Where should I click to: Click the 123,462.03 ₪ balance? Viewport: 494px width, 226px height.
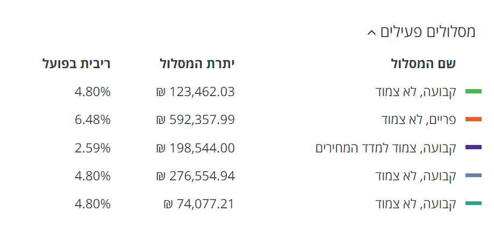tap(195, 92)
